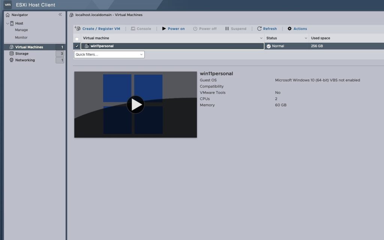Open the Actions menu
The image size is (384, 240).
pyautogui.click(x=300, y=28)
